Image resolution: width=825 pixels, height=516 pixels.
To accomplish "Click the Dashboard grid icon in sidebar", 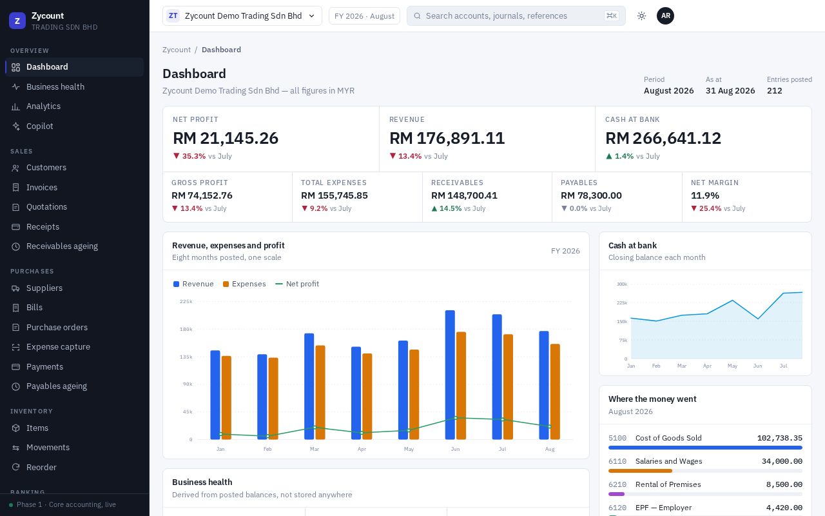I will click(x=16, y=67).
